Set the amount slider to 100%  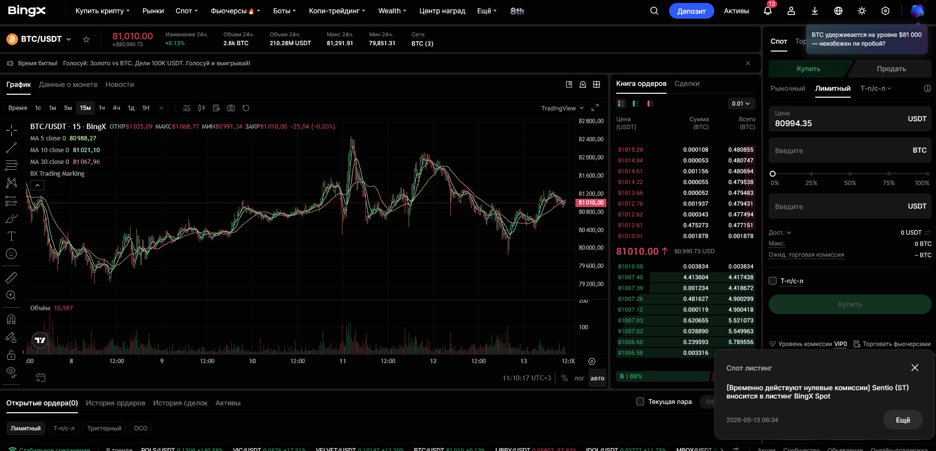[x=927, y=174]
